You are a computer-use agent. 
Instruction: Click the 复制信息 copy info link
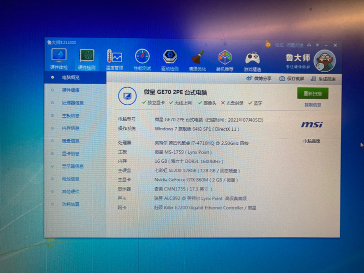[x=312, y=105]
